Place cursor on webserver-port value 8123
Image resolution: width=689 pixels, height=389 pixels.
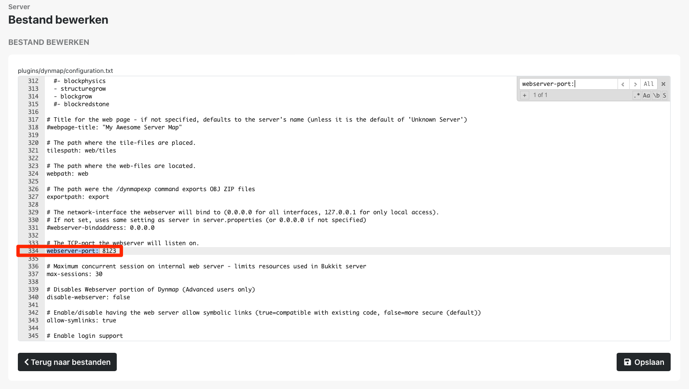(109, 251)
